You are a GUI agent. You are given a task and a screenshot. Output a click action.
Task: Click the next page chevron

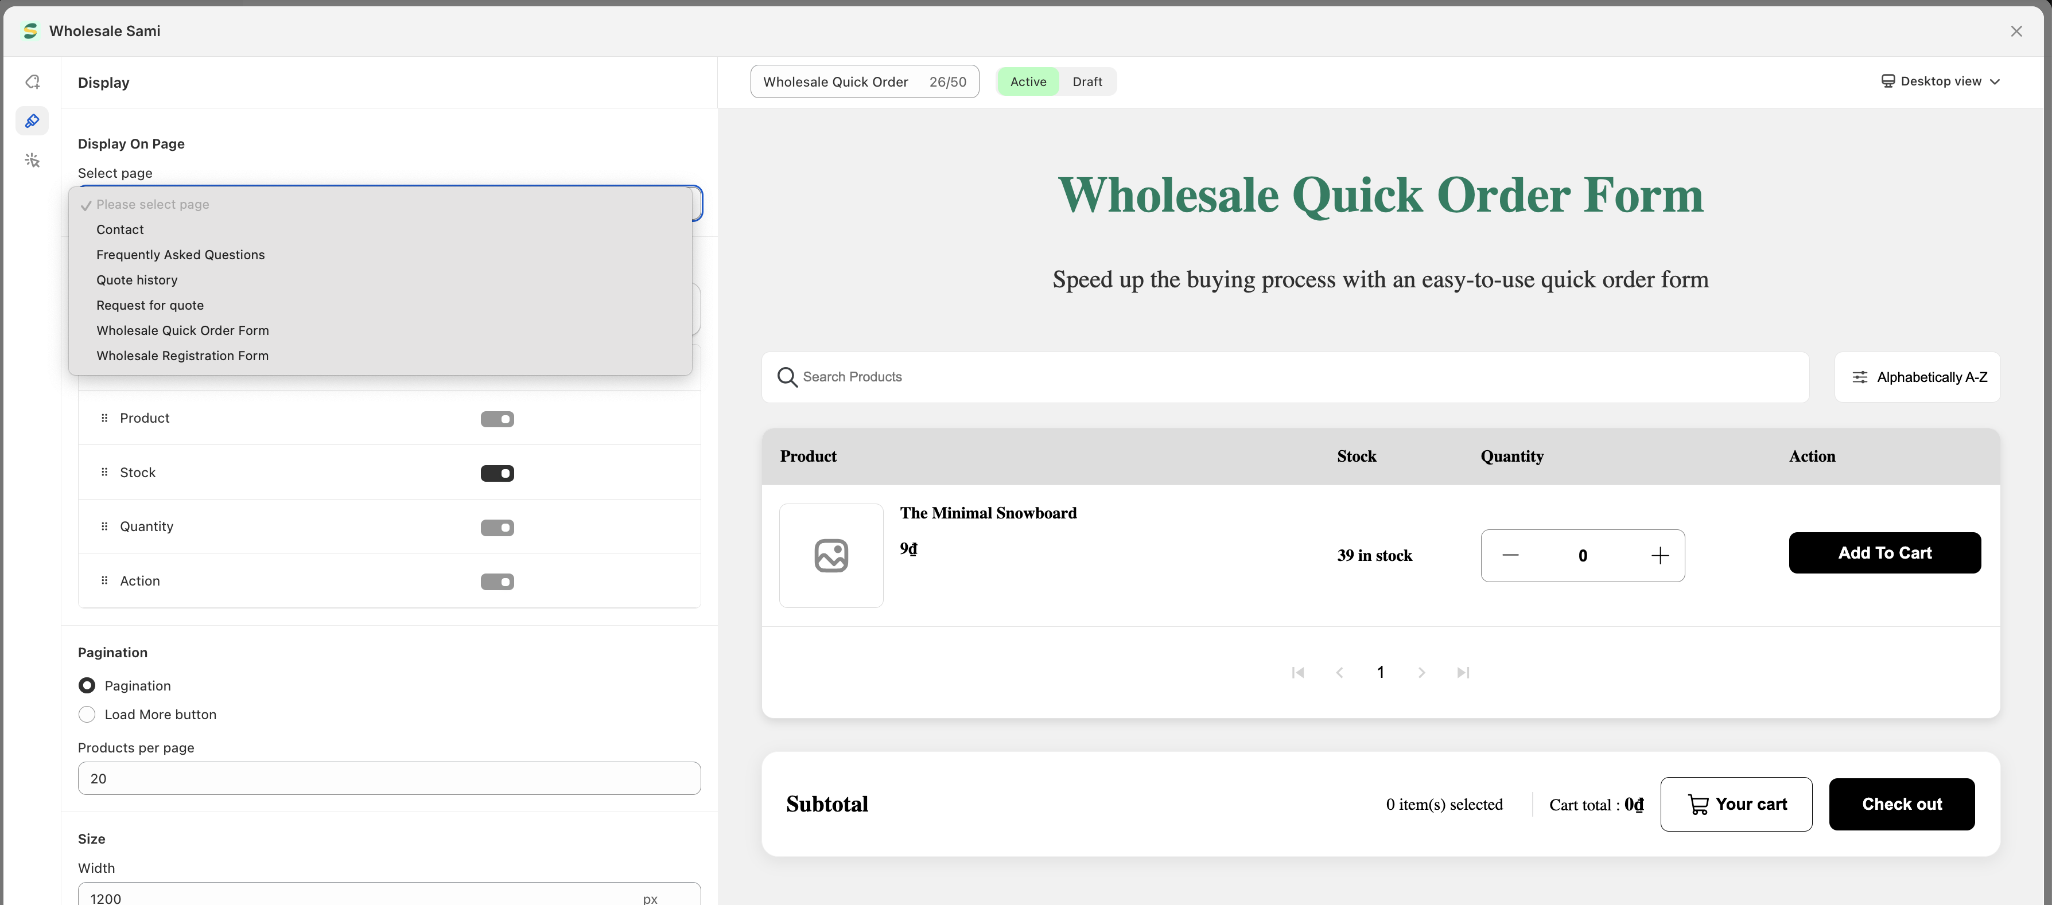[x=1421, y=673]
